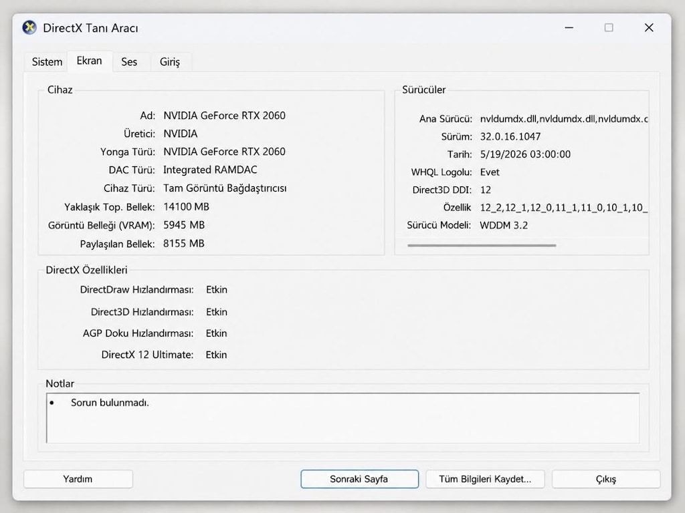Click the Direct3D DDI value 12

486,190
